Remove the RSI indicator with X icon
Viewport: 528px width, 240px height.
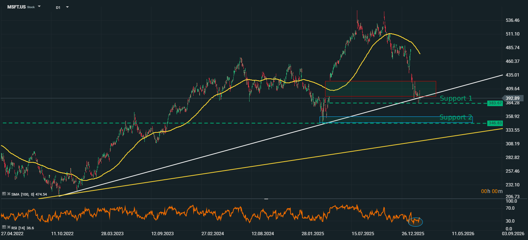click(8, 227)
